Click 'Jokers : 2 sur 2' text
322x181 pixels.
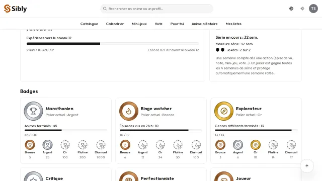pyautogui.click(x=238, y=50)
